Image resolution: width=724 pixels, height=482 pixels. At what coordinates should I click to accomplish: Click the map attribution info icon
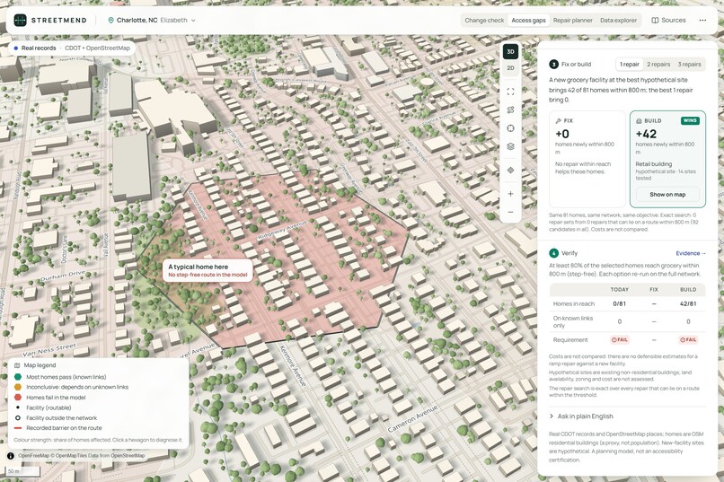[11, 456]
